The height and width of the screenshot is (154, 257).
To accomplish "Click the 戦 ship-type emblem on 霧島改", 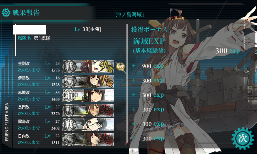I will tap(70, 125).
